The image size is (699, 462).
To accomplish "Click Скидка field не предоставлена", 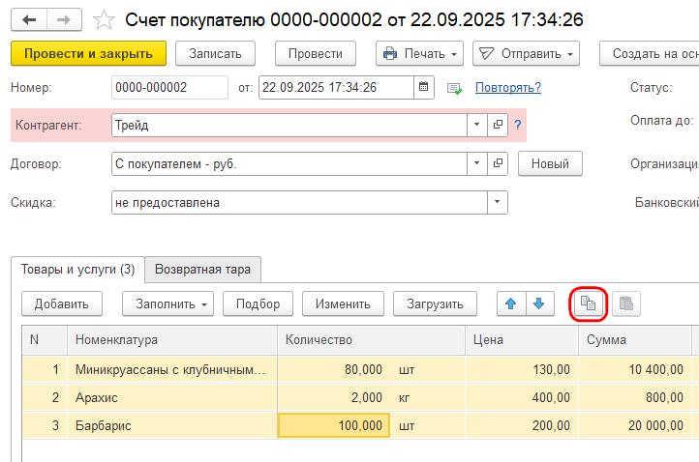I will (x=299, y=203).
